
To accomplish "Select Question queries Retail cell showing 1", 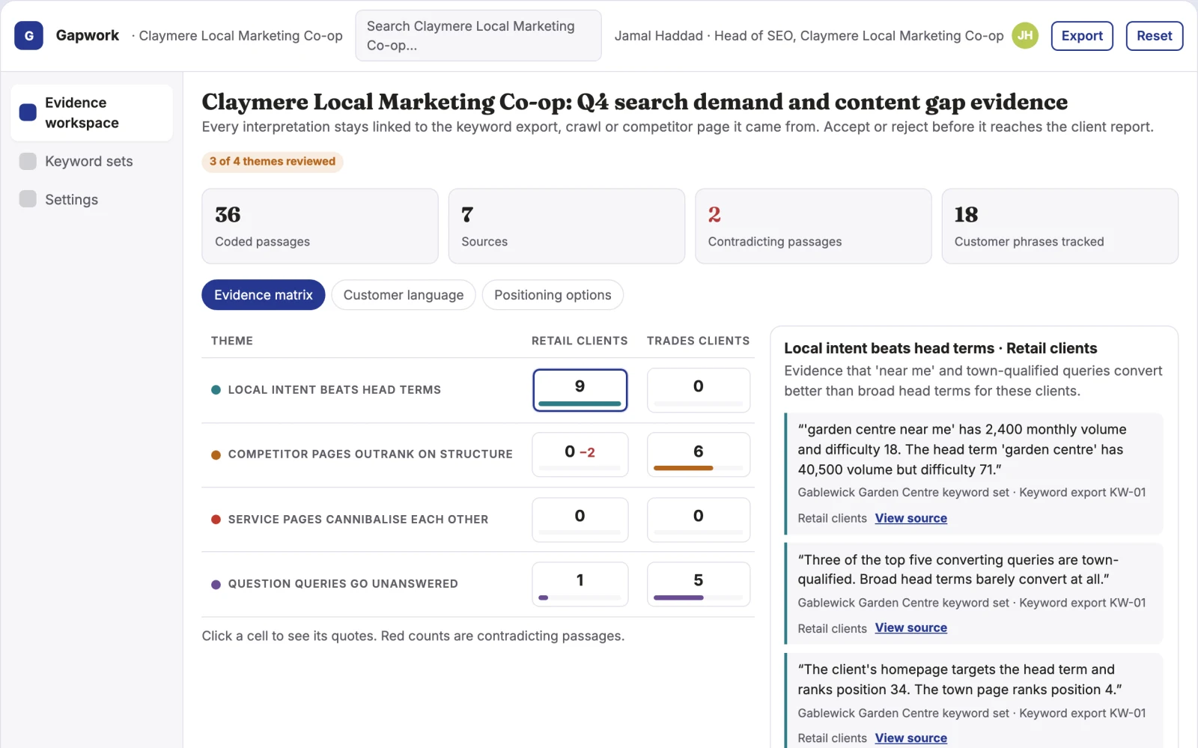I will 580,584.
